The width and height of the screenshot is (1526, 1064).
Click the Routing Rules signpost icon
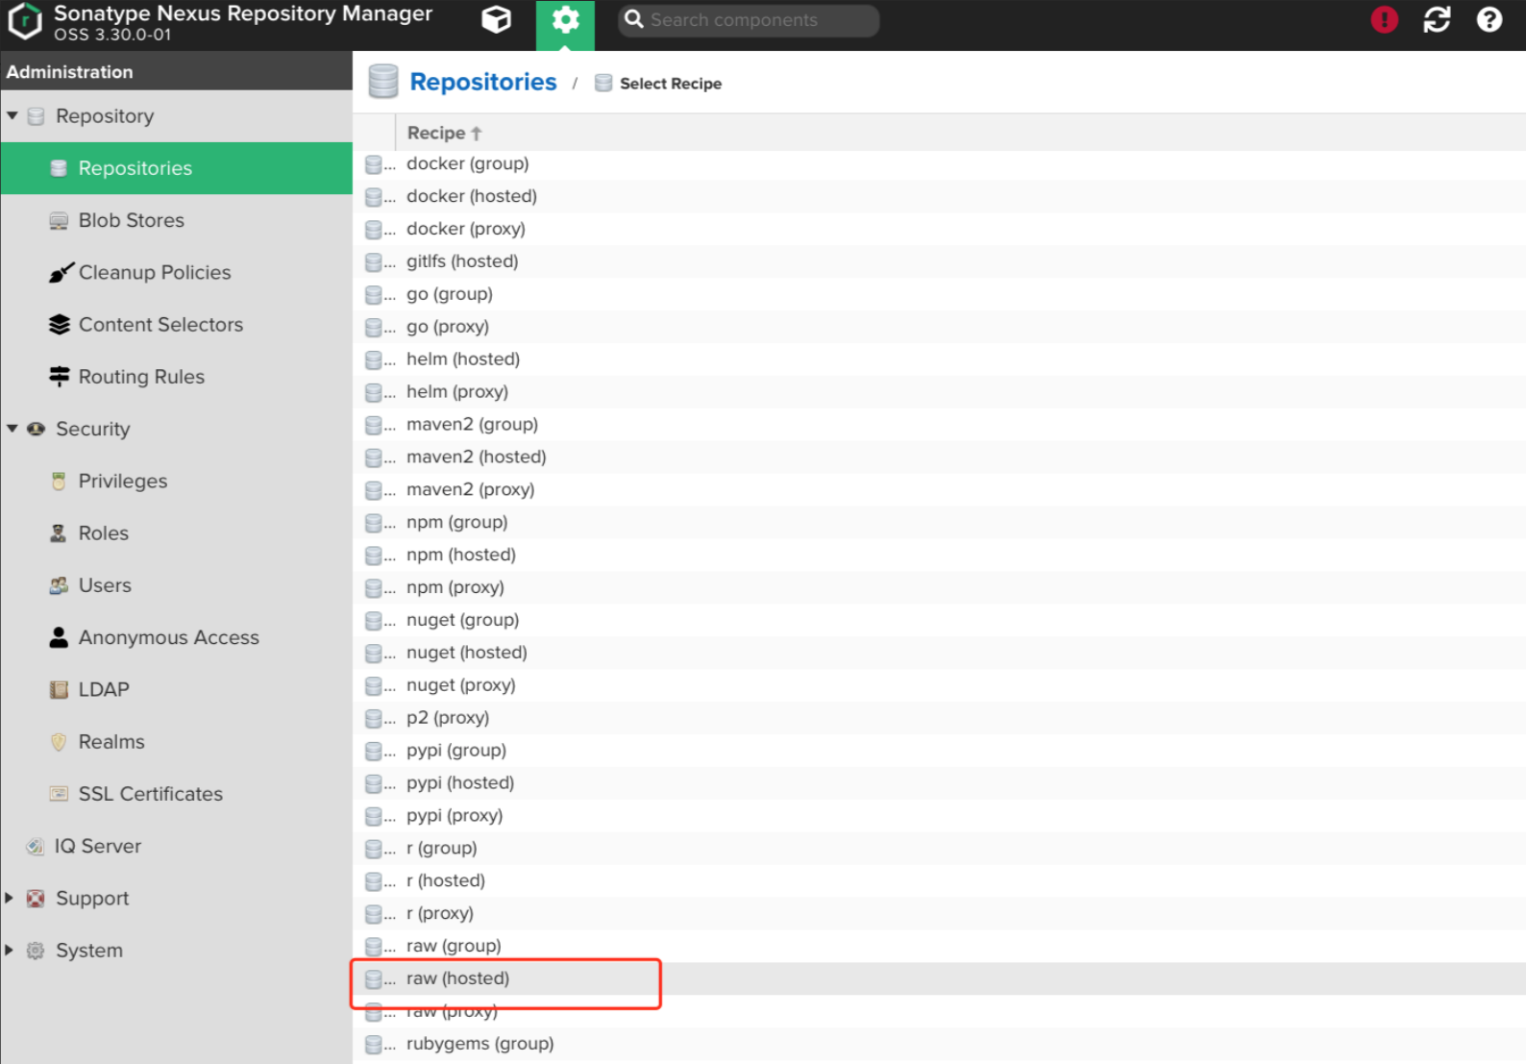(60, 377)
